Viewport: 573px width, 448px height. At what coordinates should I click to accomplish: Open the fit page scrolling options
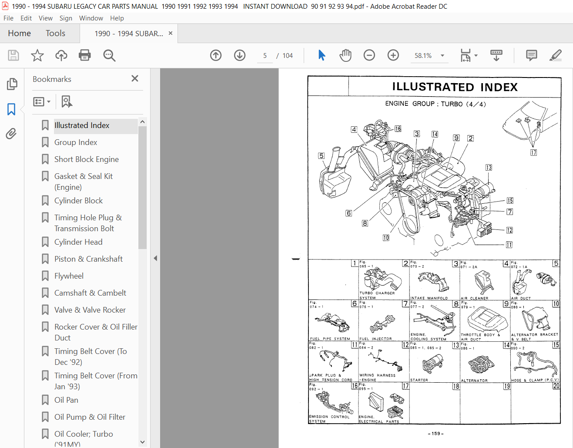coord(466,55)
